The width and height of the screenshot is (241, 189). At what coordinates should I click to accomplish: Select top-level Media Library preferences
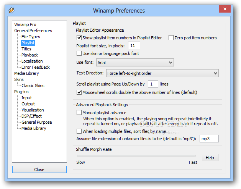pos(26,73)
